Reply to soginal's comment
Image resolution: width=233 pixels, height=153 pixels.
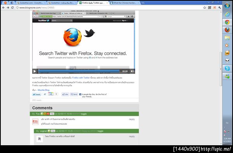tap(132, 136)
